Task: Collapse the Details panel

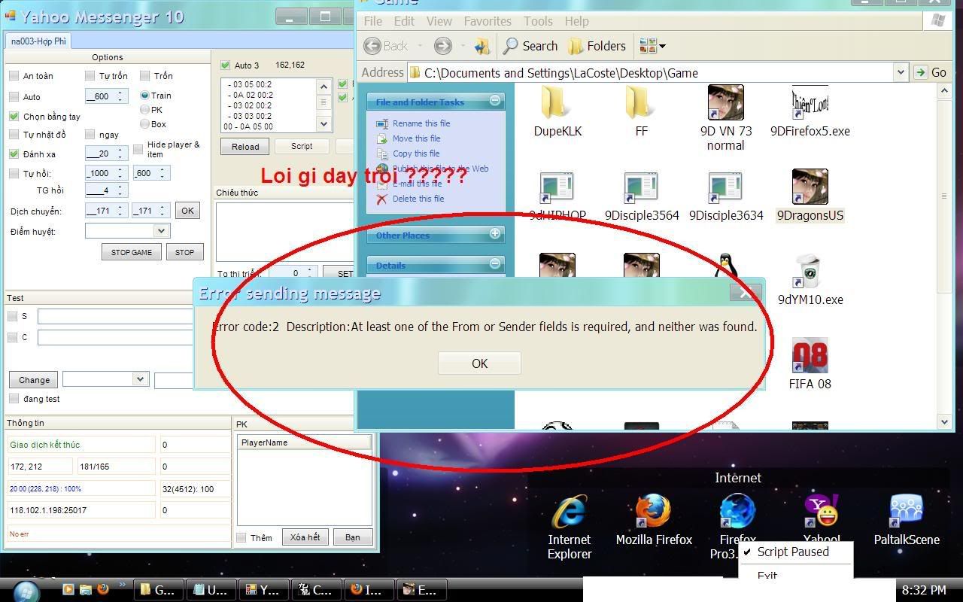Action: click(x=495, y=263)
